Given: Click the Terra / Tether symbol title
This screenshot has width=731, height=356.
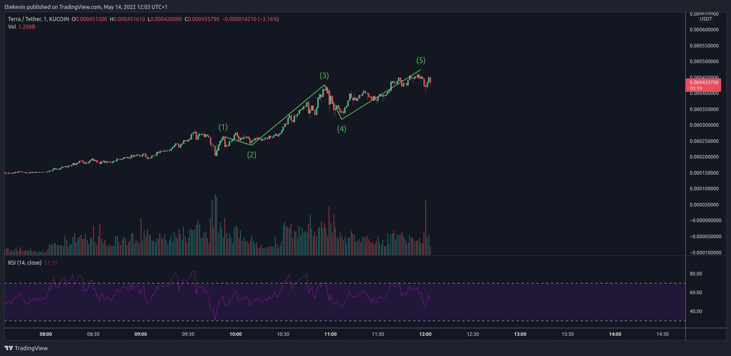Looking at the screenshot, I should click(25, 19).
